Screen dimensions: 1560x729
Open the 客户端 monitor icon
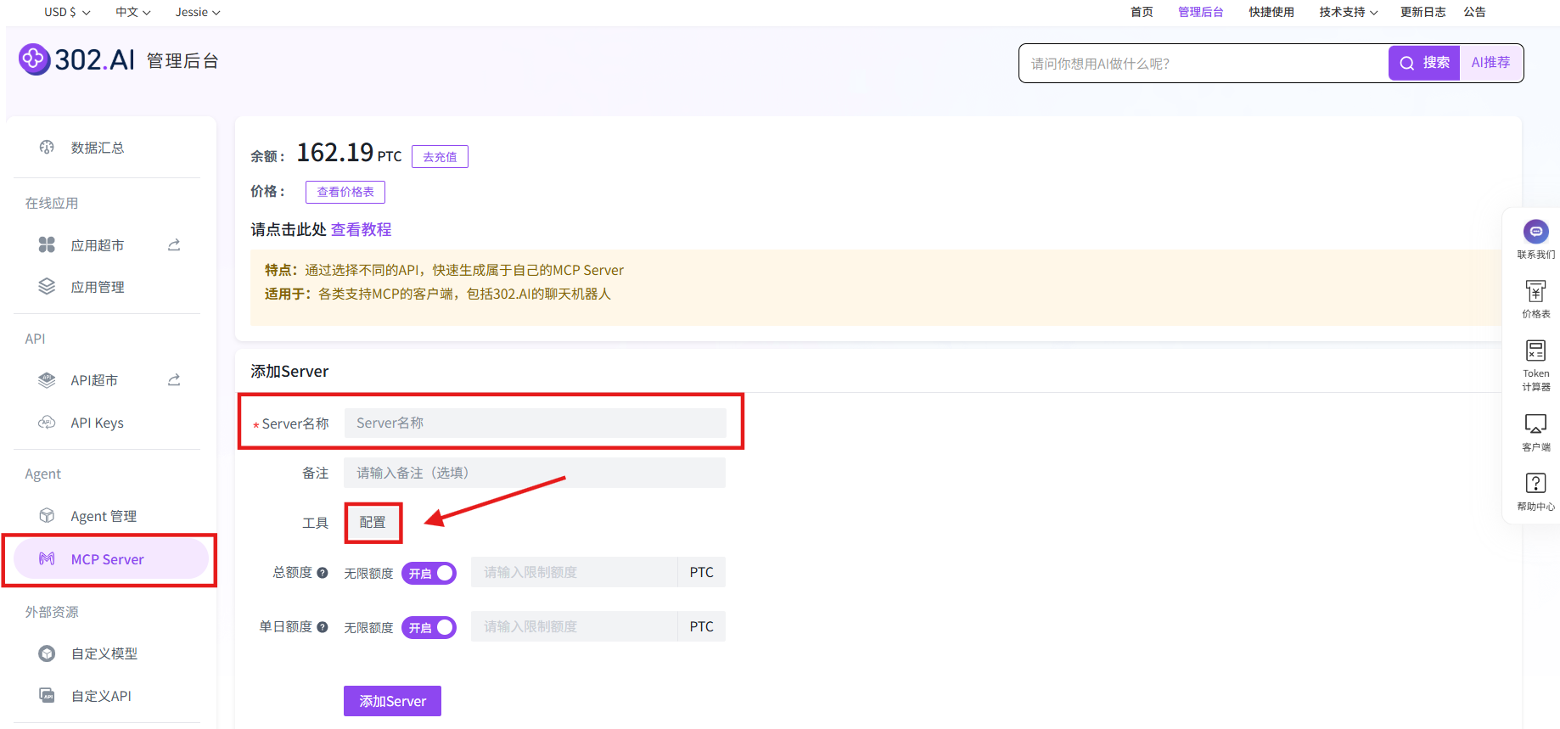tap(1536, 423)
